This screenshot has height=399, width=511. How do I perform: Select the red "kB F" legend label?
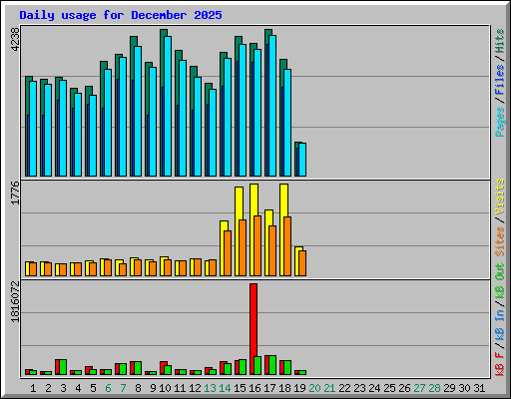click(x=500, y=364)
